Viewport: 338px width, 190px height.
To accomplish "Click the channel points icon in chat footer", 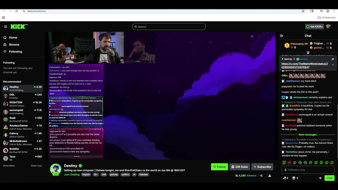I will click(284, 178).
